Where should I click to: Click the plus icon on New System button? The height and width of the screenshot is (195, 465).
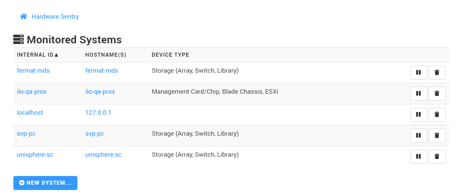(x=22, y=183)
